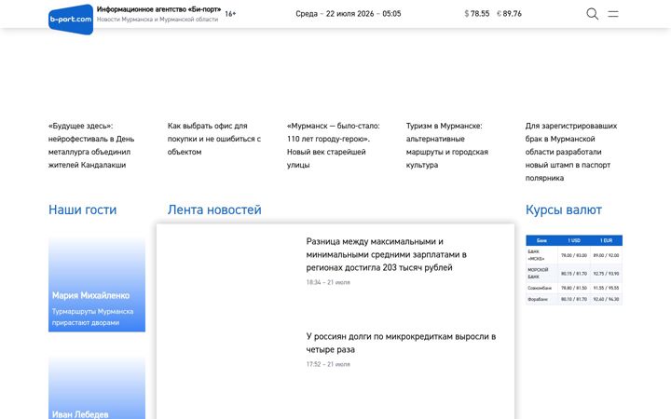
Task: Click the «Новости Мурманска и Мурманской области» subtitle
Action: 157,20
